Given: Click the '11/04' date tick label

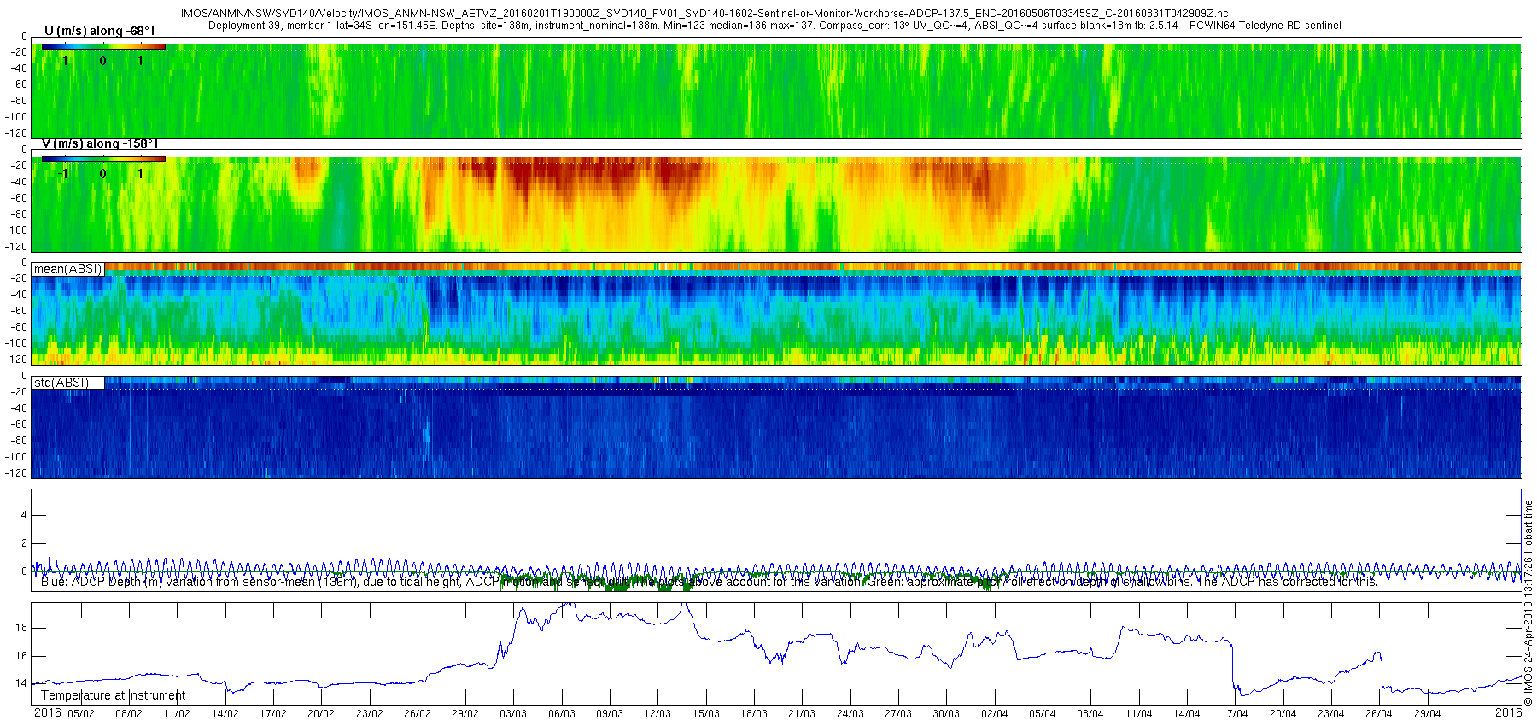Looking at the screenshot, I should [x=1139, y=714].
